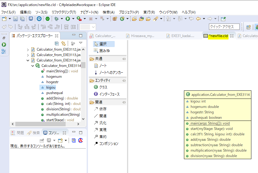Collapse the 共通 palette drawer
The width and height of the screenshot is (258, 173).
click(x=107, y=59)
